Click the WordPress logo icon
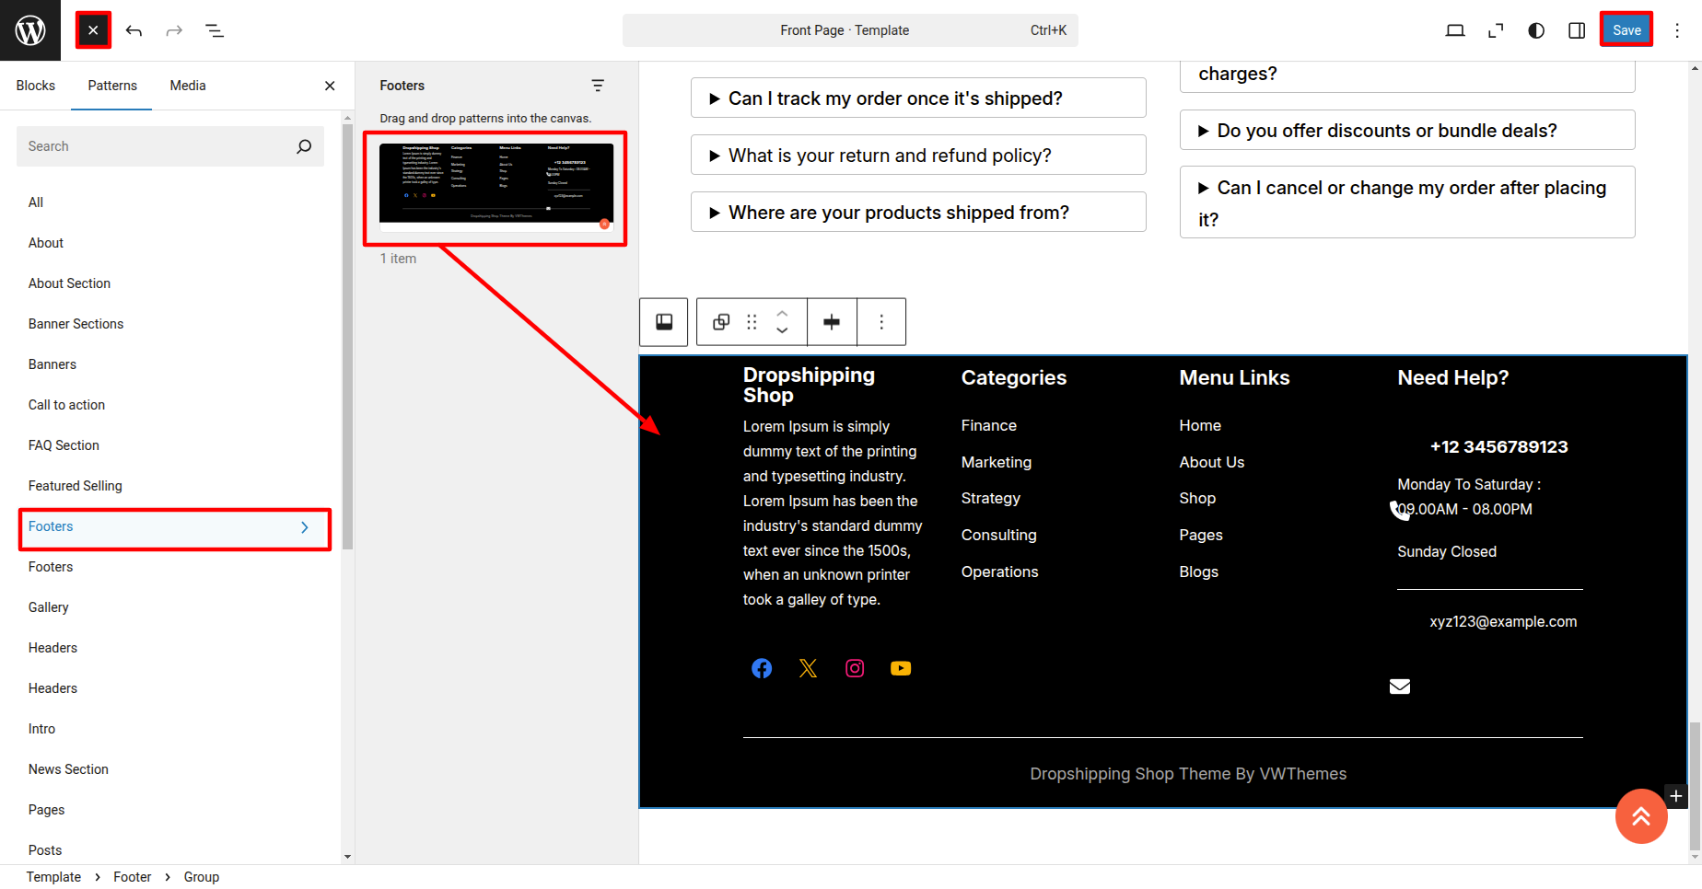 [x=30, y=30]
